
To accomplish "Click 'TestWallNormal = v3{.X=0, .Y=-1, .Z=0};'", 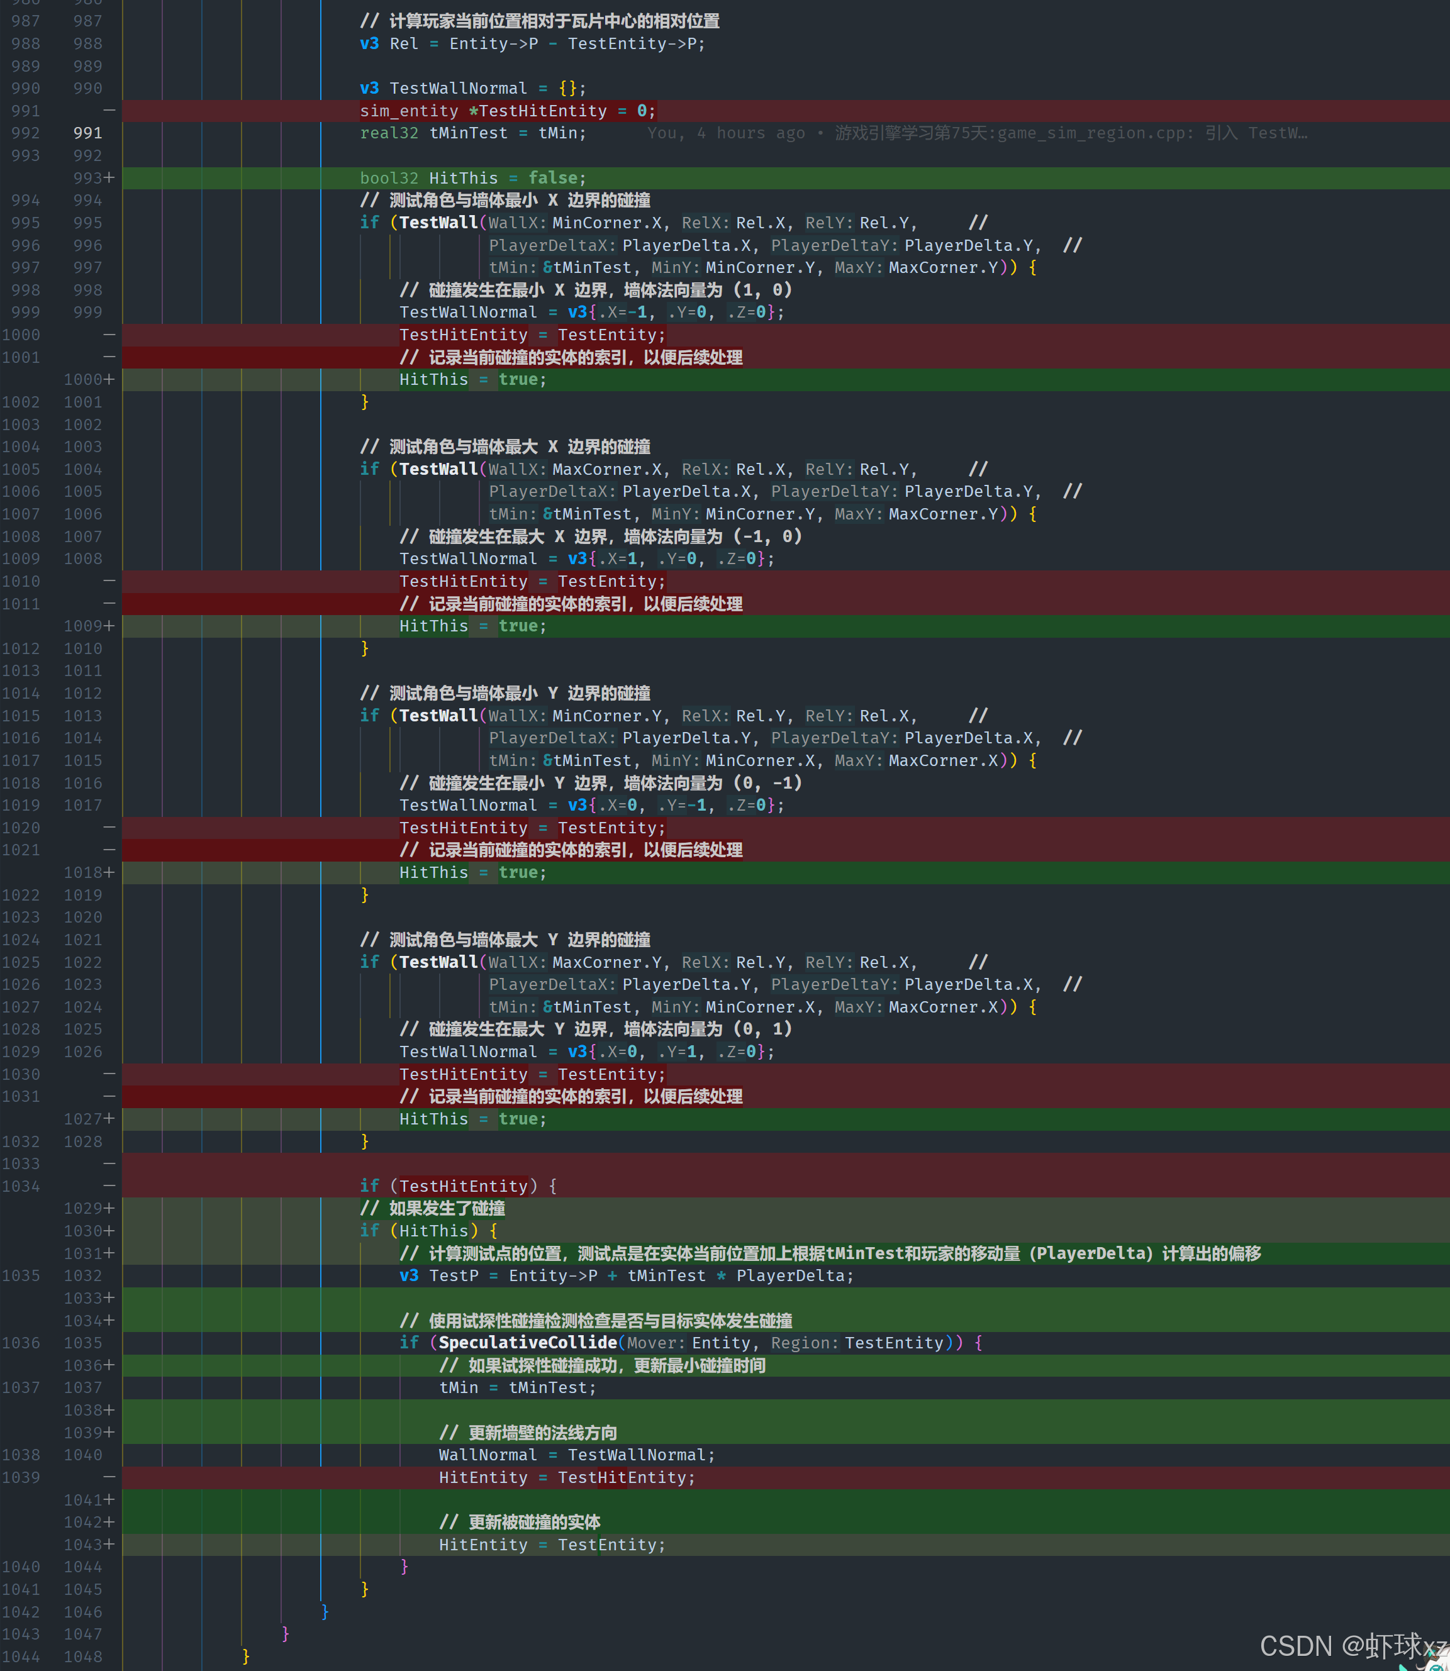I will point(591,806).
